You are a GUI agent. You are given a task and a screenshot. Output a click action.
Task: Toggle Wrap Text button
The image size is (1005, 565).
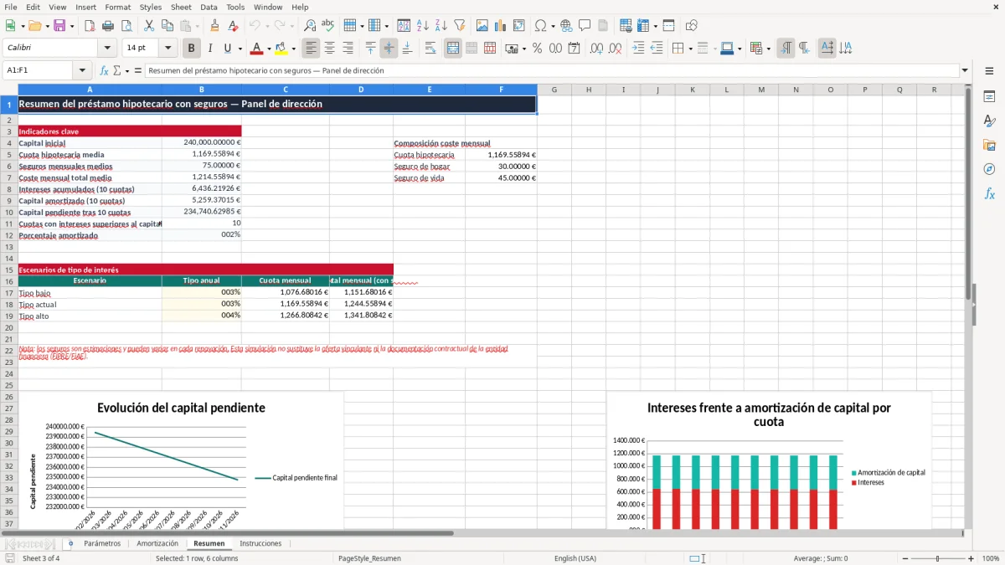pyautogui.click(x=430, y=49)
